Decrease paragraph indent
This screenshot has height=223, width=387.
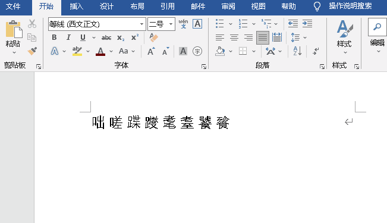tap(293, 24)
